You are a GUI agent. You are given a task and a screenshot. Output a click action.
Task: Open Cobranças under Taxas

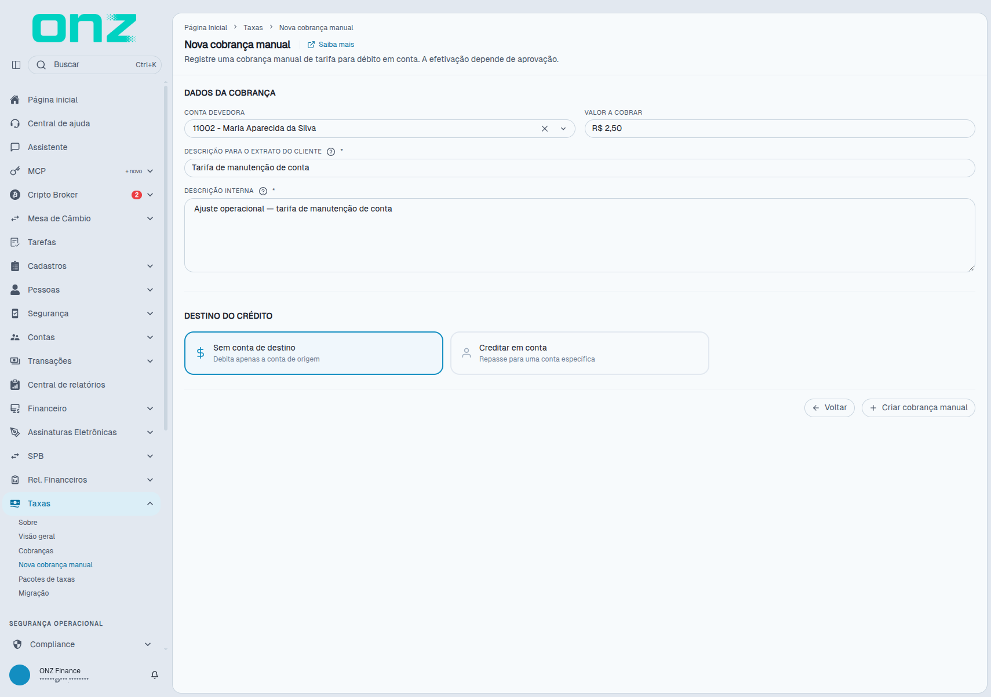[x=36, y=551]
